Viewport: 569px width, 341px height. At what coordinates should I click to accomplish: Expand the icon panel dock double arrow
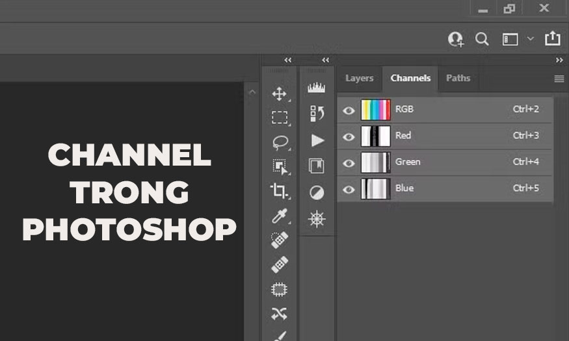coord(326,60)
